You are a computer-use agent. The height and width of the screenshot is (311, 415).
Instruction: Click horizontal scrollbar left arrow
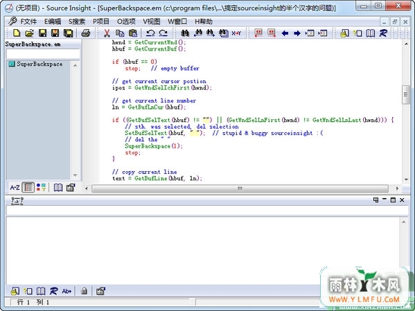pos(87,188)
